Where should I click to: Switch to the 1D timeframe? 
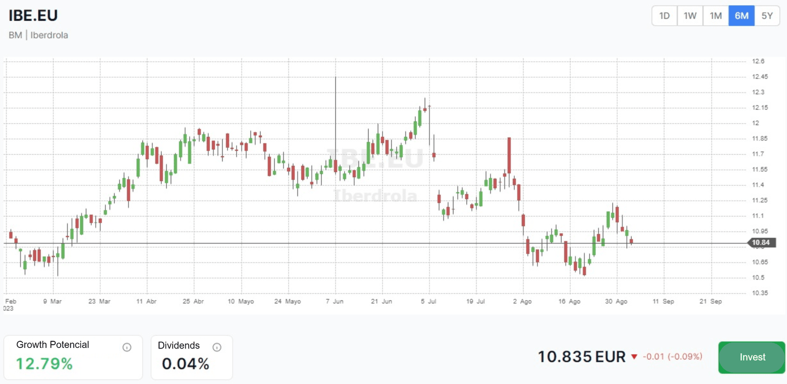tap(665, 16)
